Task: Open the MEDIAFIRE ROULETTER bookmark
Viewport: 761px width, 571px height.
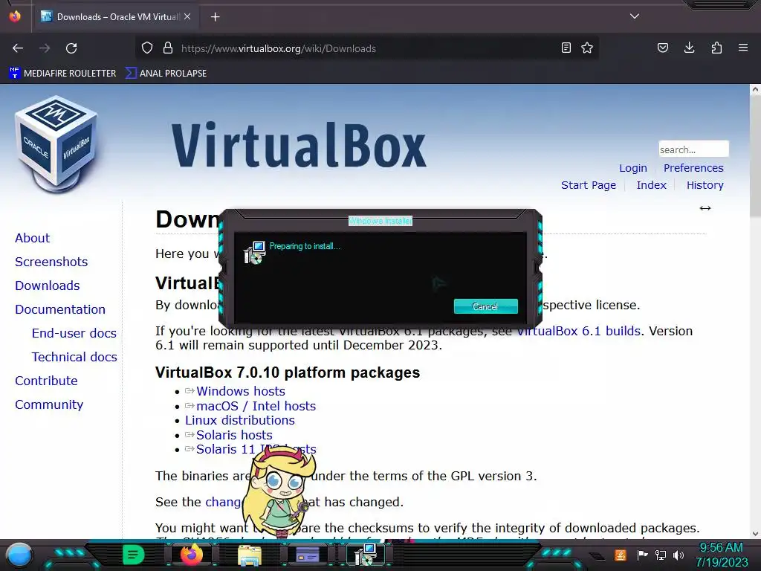Action: coord(62,74)
